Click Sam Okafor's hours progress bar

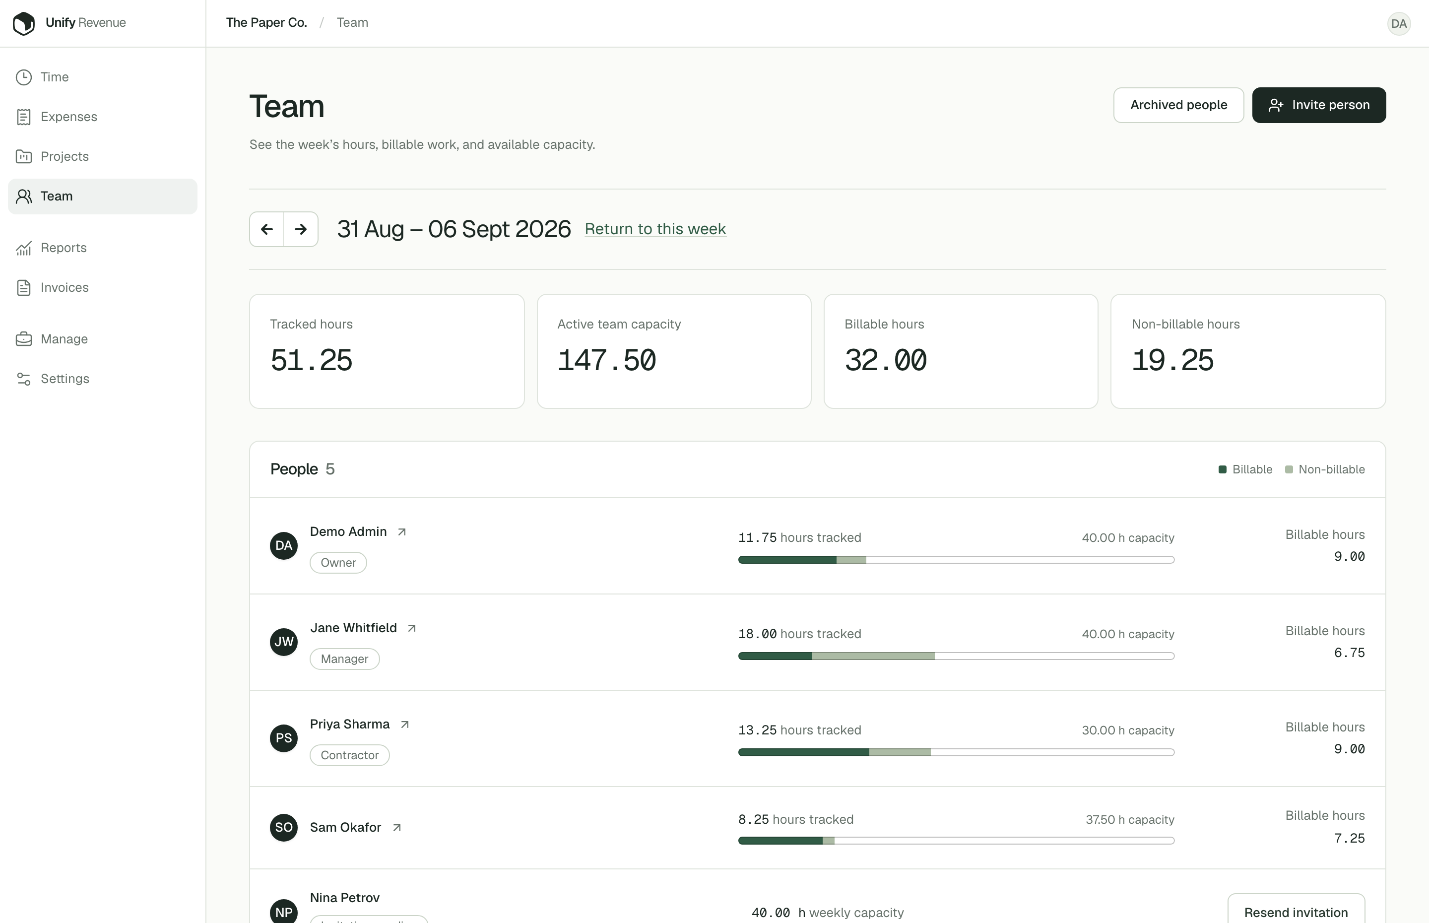pos(956,841)
